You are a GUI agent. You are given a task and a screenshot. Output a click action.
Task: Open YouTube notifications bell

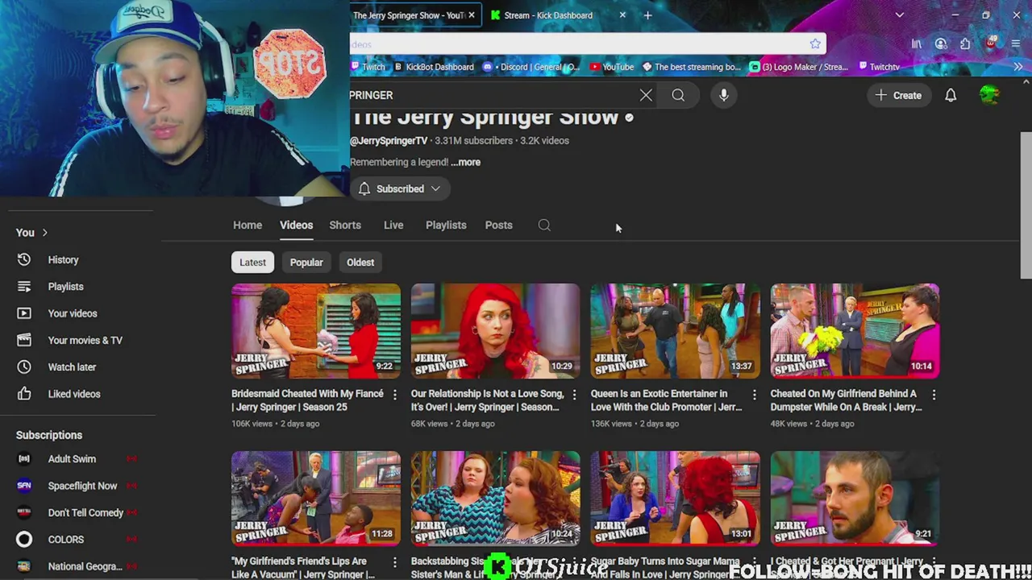tap(951, 95)
